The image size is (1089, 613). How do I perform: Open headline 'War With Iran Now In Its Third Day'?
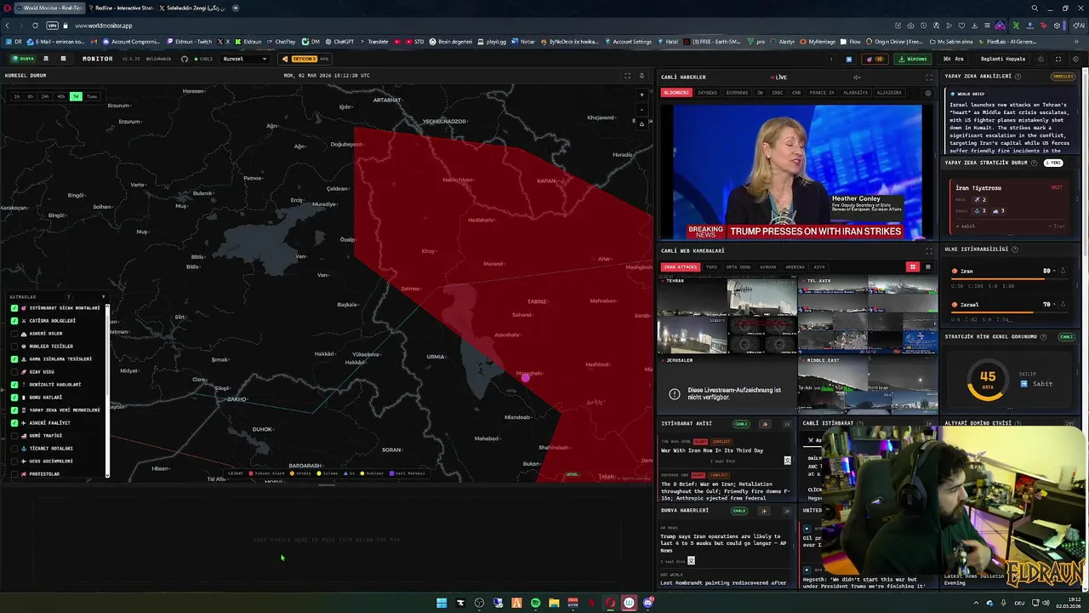tap(712, 450)
